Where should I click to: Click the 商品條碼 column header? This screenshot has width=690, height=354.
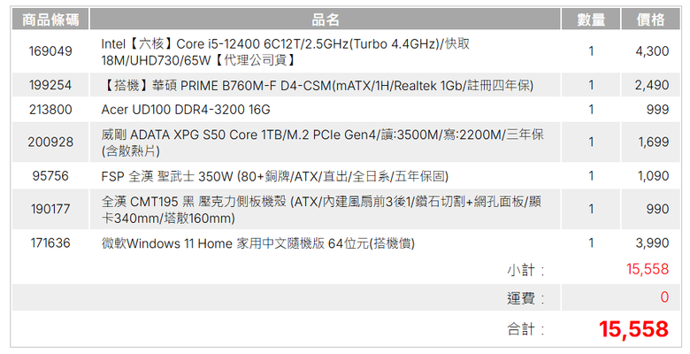click(x=50, y=19)
